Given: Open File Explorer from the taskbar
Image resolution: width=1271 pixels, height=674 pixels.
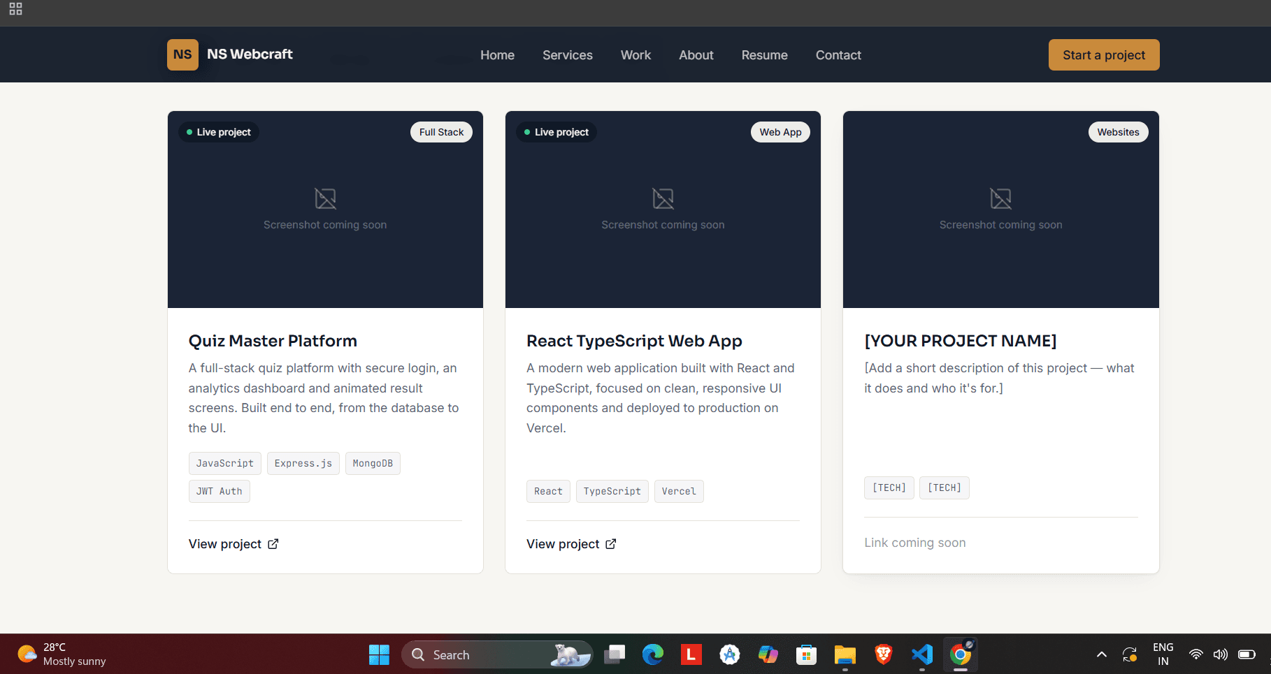Looking at the screenshot, I should pos(845,654).
